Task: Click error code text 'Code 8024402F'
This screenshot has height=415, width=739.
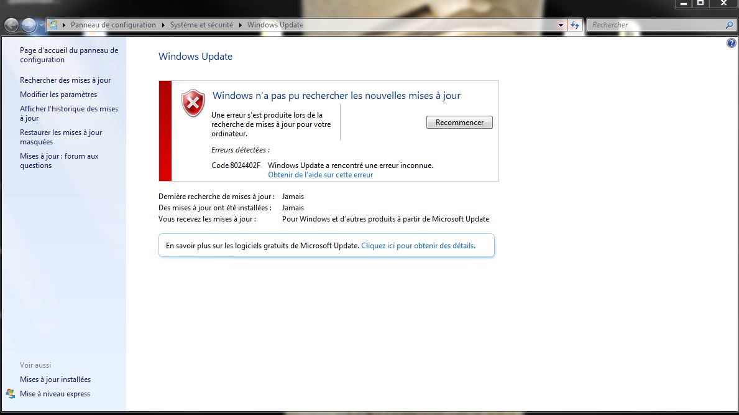Action: [x=236, y=165]
